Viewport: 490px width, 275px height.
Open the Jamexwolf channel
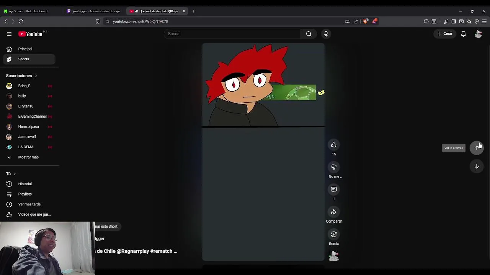(x=29, y=137)
